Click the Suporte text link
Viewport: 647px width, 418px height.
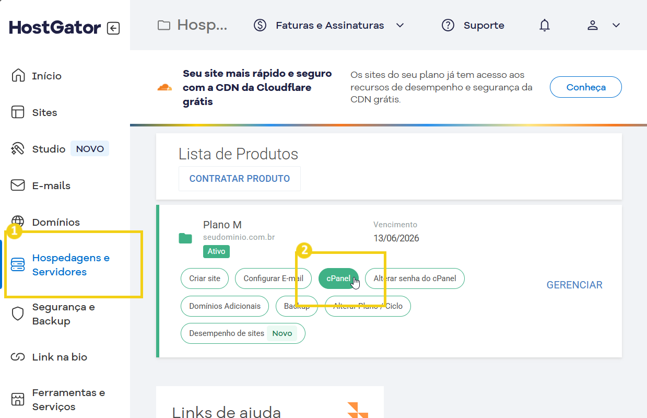(x=484, y=25)
